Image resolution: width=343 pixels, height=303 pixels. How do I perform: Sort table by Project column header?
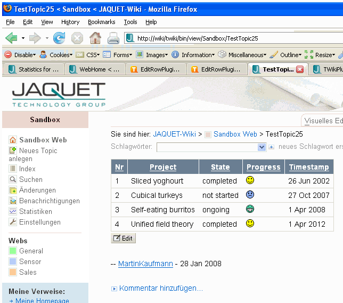point(163,167)
